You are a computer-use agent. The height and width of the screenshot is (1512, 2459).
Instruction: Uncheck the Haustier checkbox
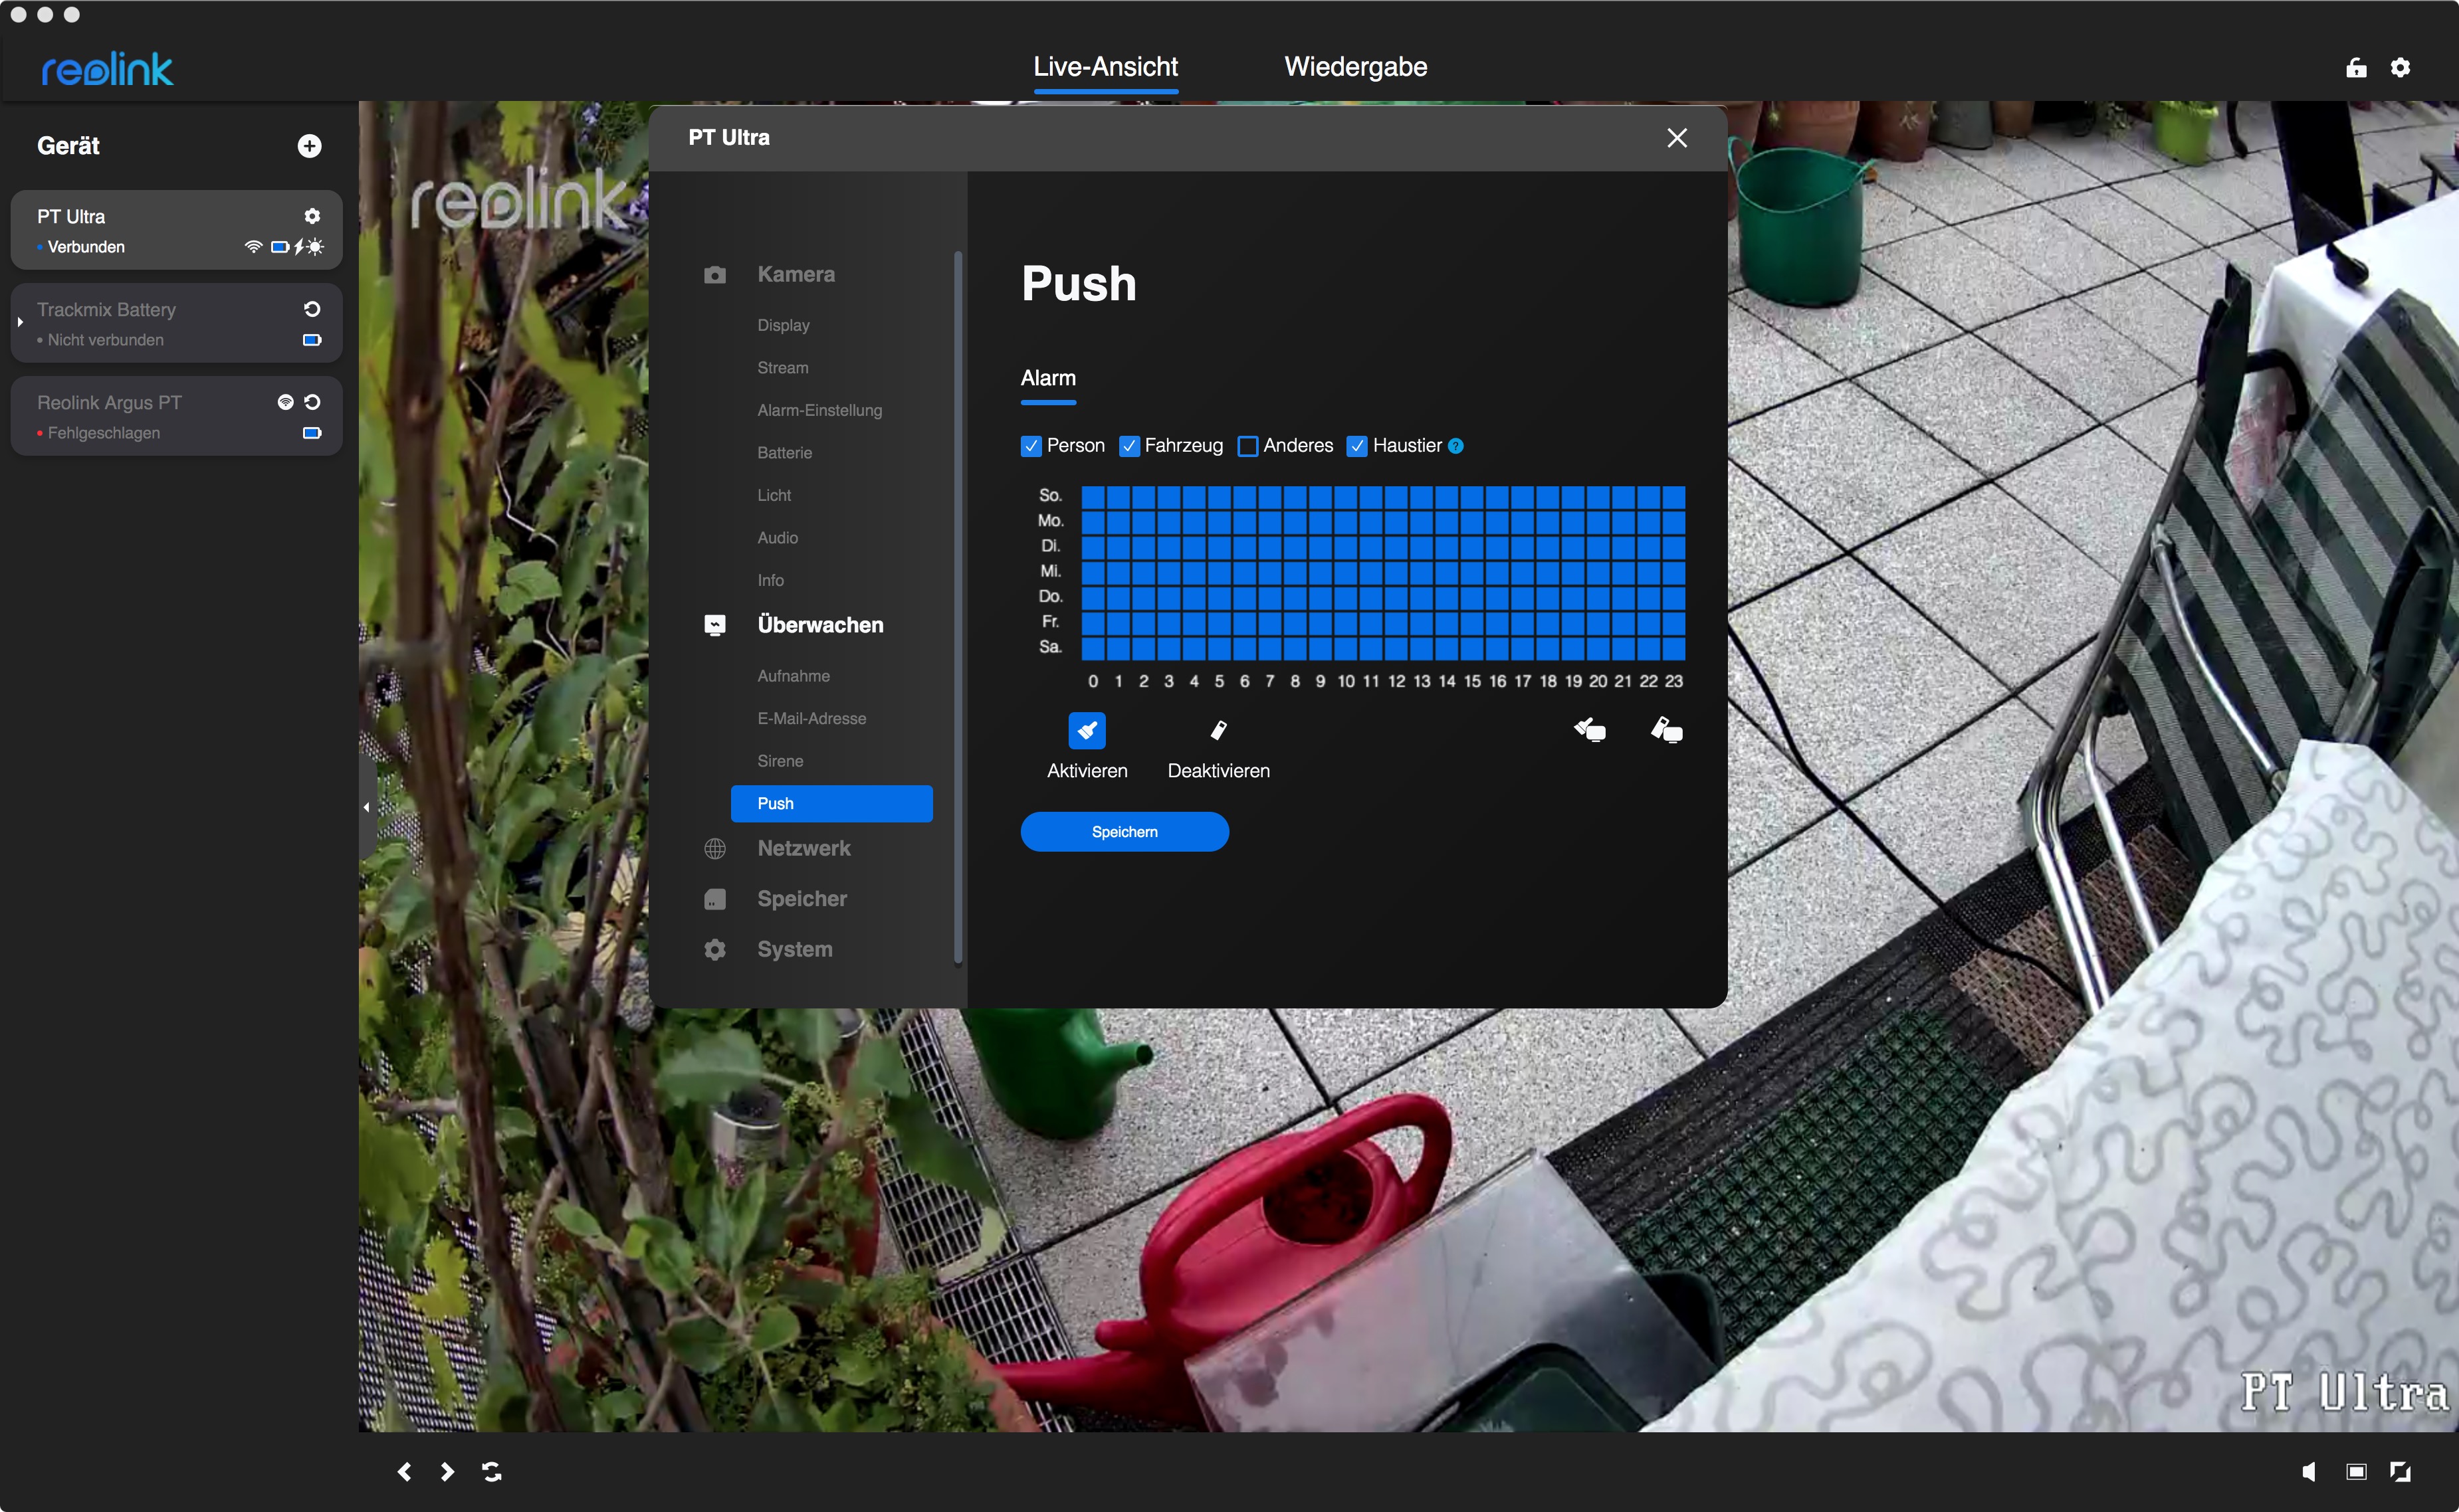pos(1356,446)
